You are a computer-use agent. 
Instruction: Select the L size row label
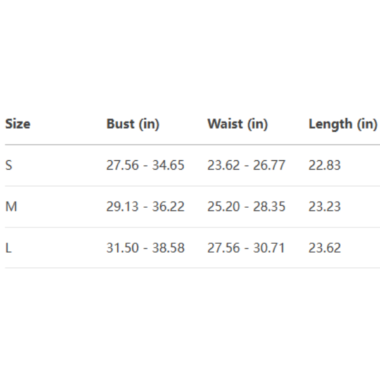[9, 248]
